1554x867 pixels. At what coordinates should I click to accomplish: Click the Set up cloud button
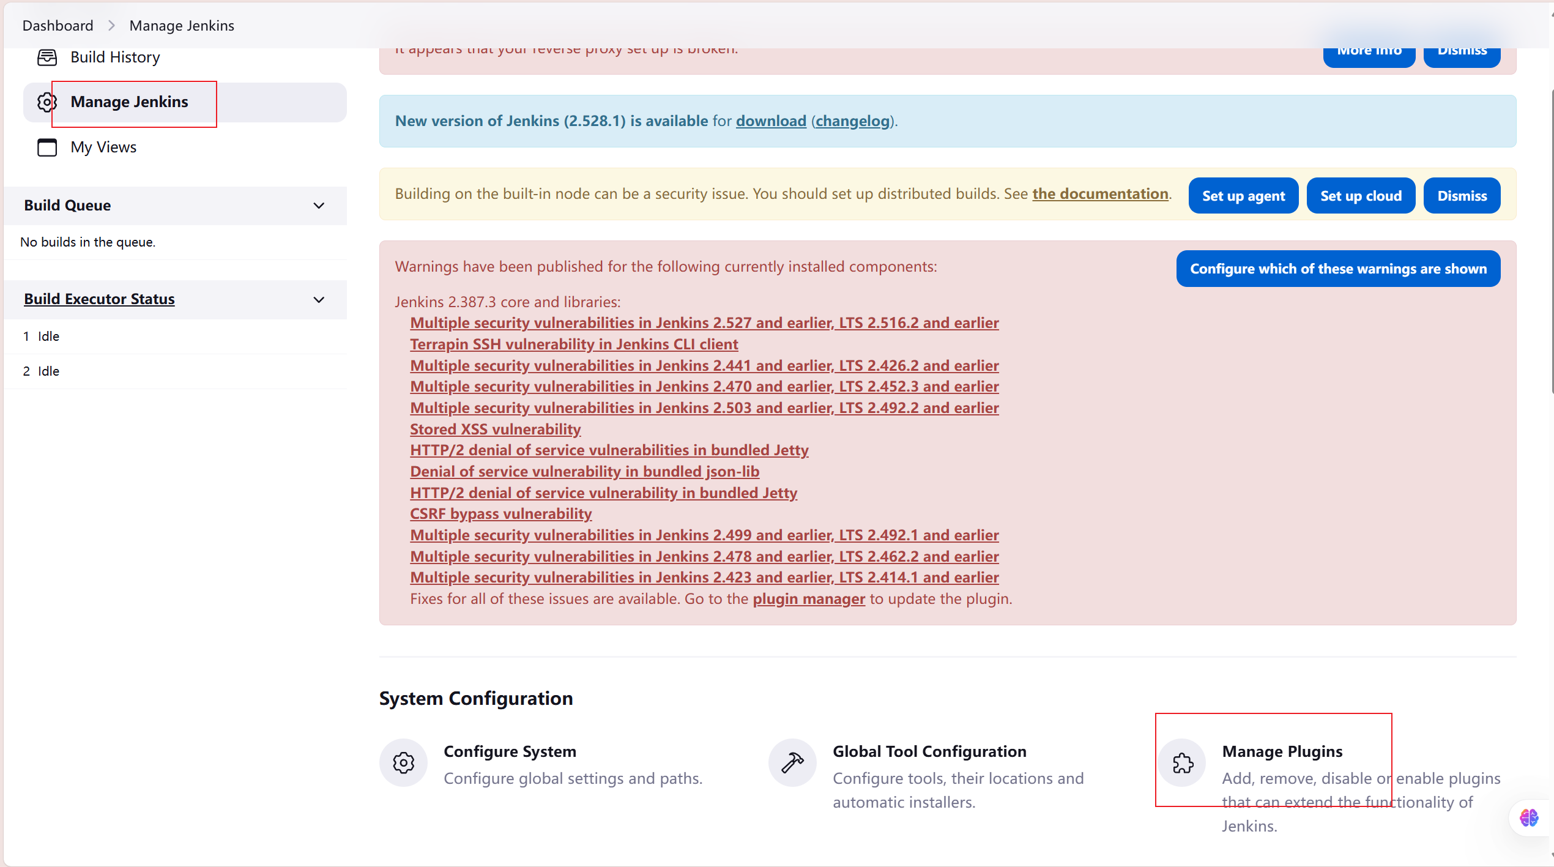coord(1360,196)
